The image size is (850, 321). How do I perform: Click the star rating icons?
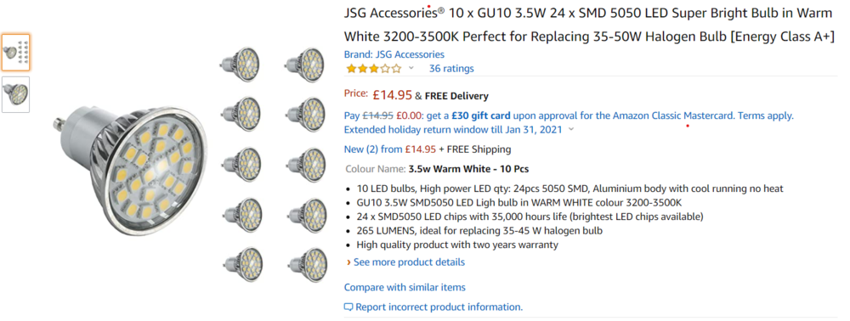[374, 69]
